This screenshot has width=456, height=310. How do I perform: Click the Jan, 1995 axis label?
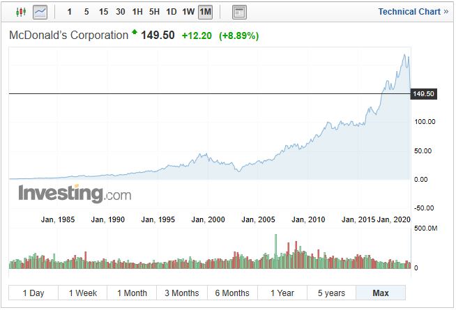[158, 219]
